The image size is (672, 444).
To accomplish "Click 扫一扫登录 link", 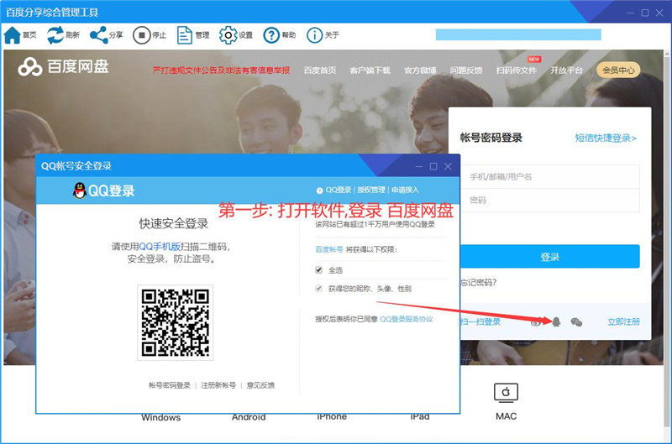I will 480,322.
